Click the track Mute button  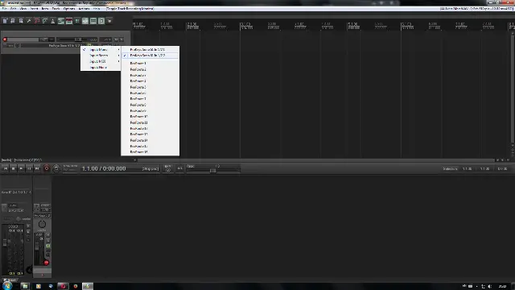pos(116,39)
